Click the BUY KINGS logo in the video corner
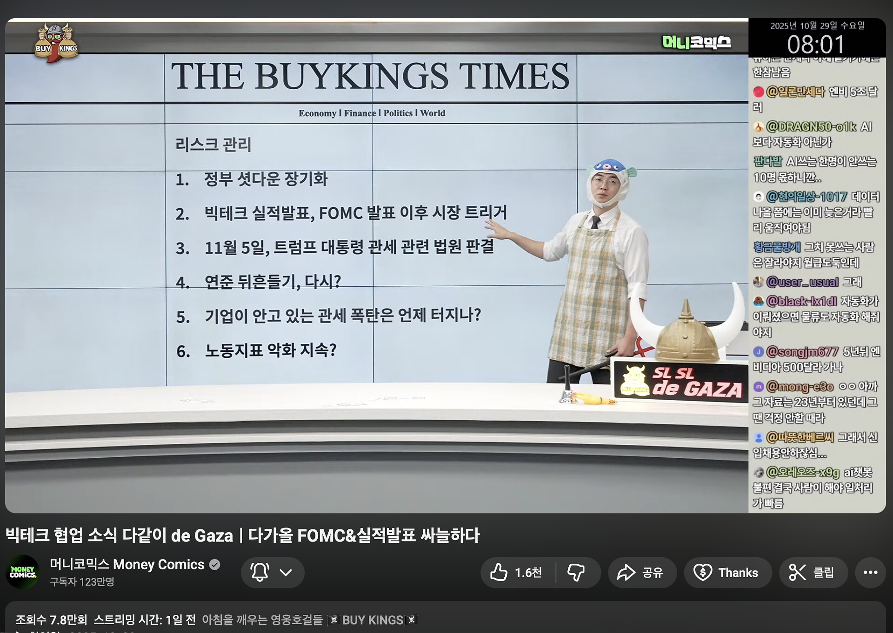Image resolution: width=893 pixels, height=633 pixels. tap(56, 43)
